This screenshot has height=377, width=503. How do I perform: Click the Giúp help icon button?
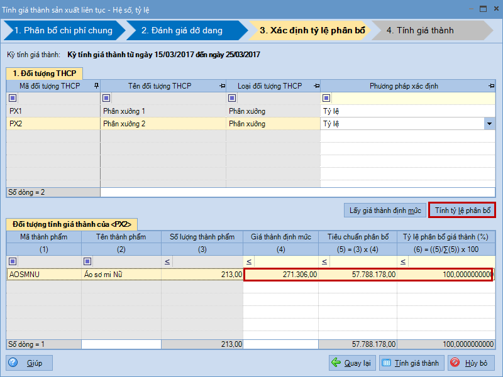click(x=30, y=363)
